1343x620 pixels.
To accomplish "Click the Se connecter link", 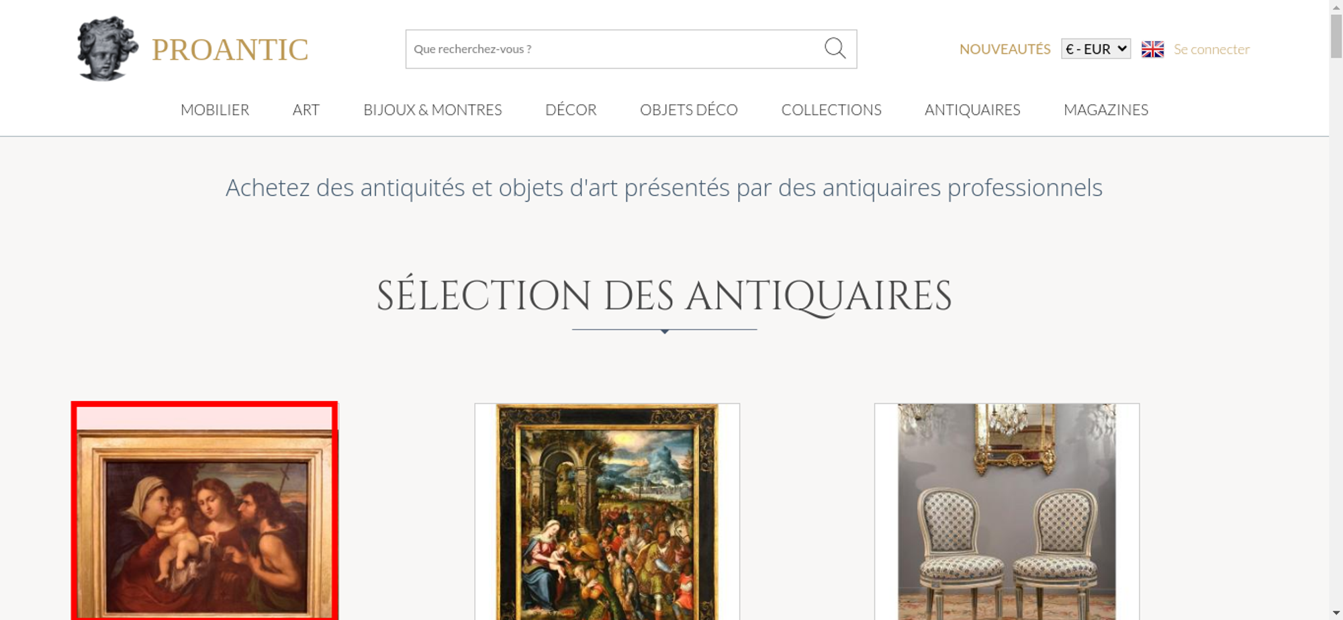I will (1211, 49).
